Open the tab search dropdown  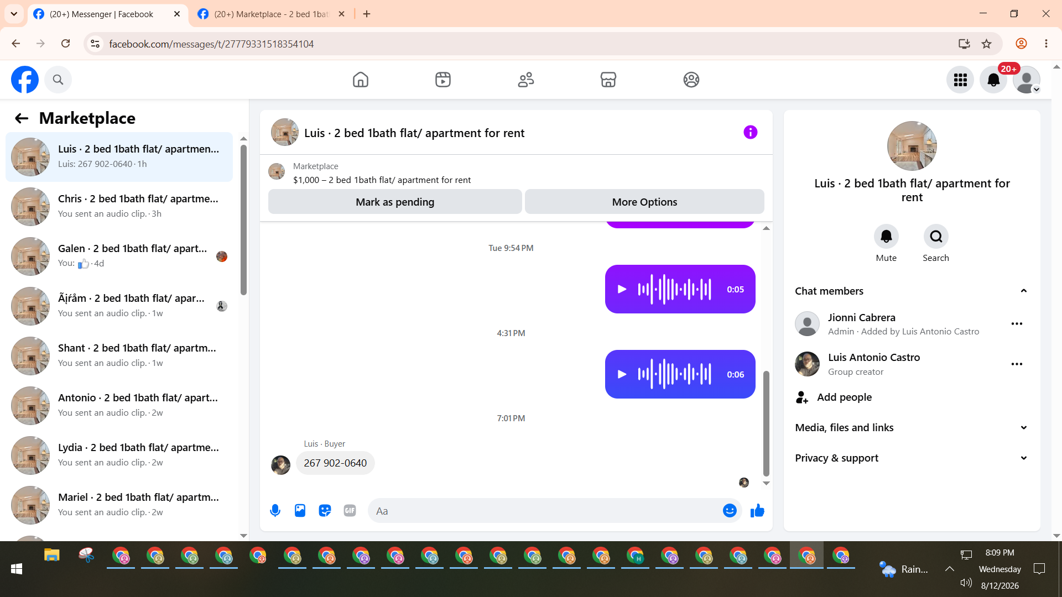tap(14, 14)
